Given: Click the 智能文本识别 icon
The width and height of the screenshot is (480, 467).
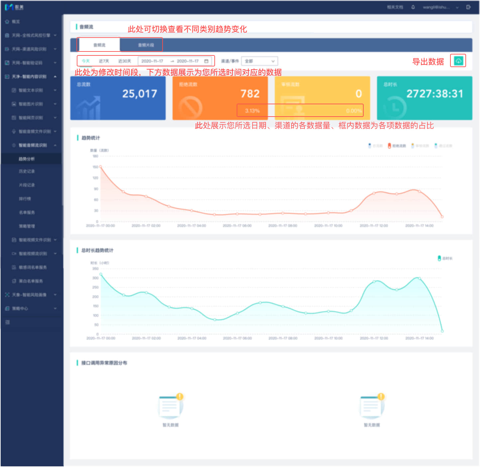Looking at the screenshot, I should click(14, 90).
